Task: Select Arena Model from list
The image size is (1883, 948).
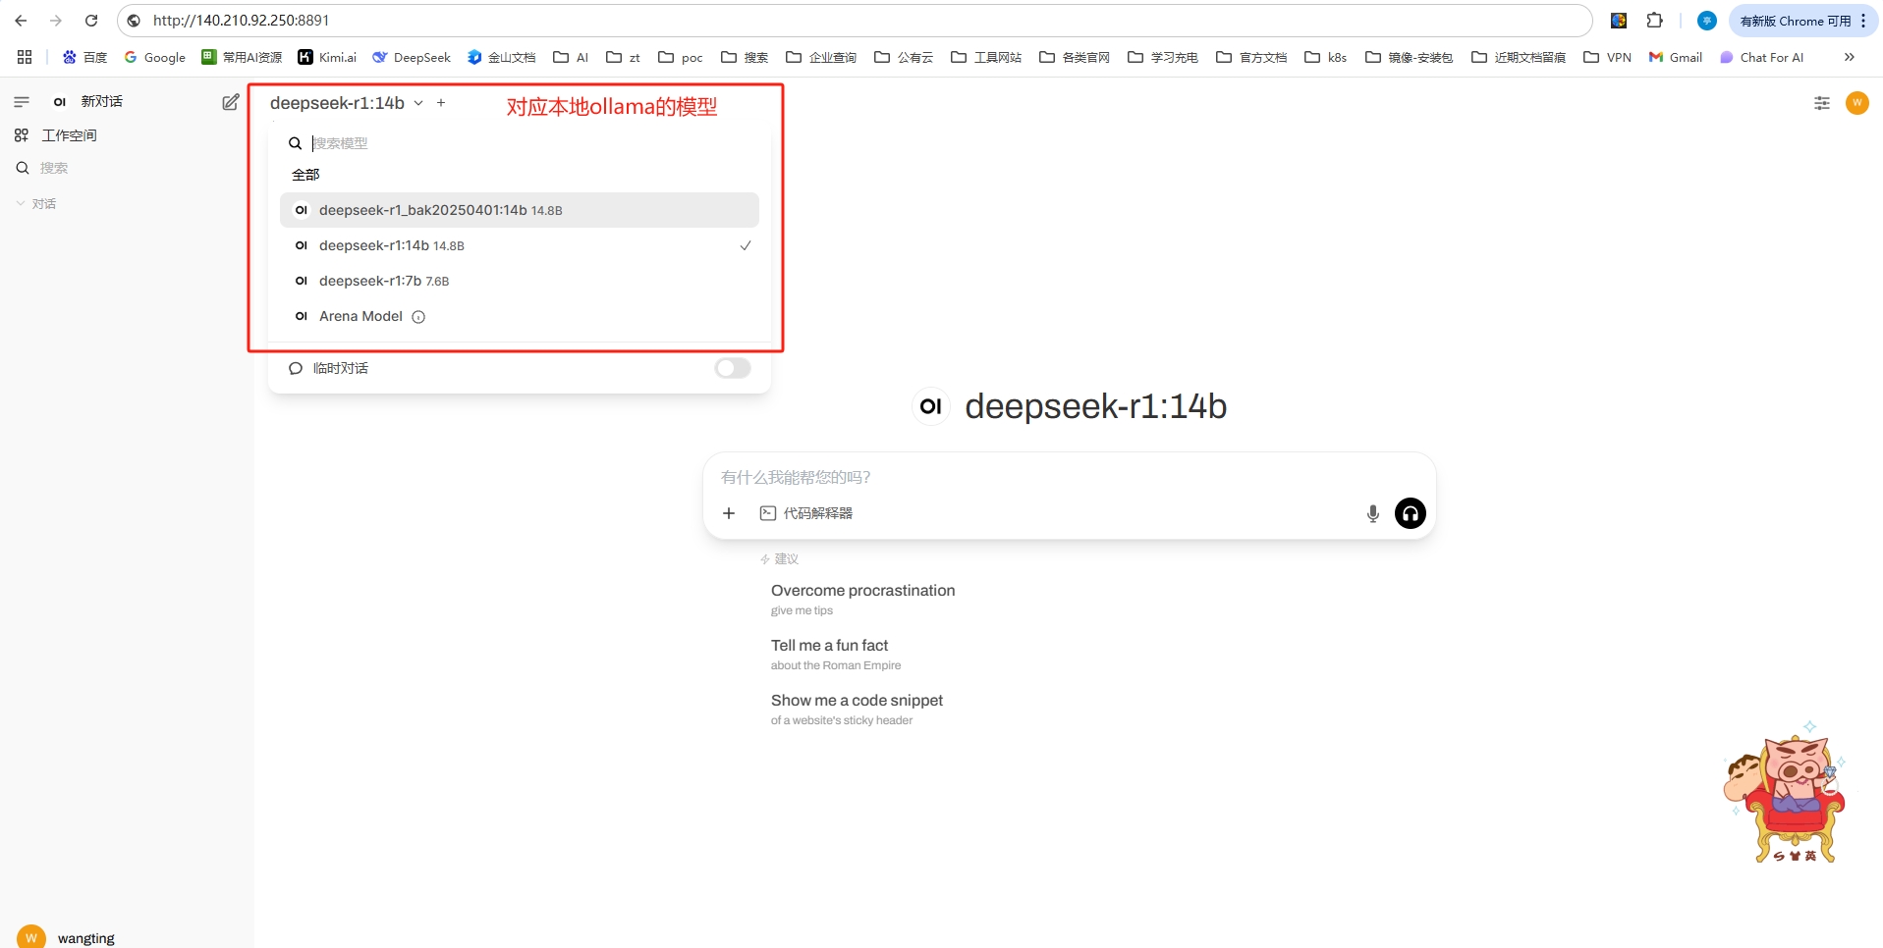Action: click(520, 316)
